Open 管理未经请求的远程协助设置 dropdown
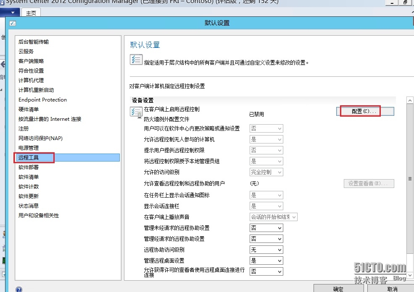The height and width of the screenshot is (292, 414). pyautogui.click(x=266, y=228)
